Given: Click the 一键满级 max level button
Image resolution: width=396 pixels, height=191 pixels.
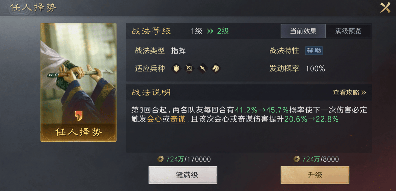Looking at the screenshot, I should 183,175.
